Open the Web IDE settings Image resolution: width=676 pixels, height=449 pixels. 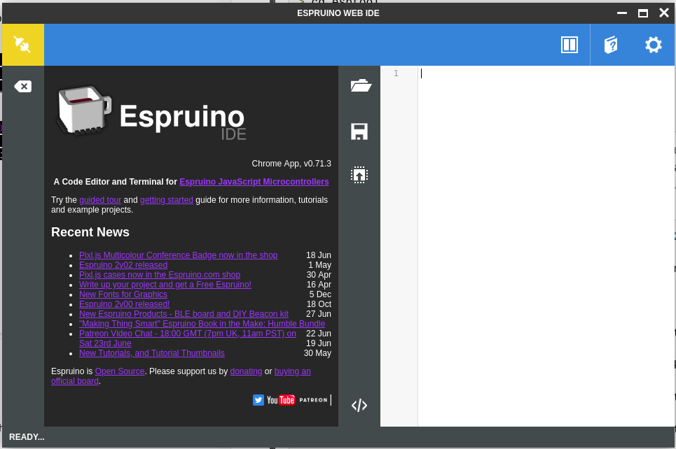(x=652, y=44)
